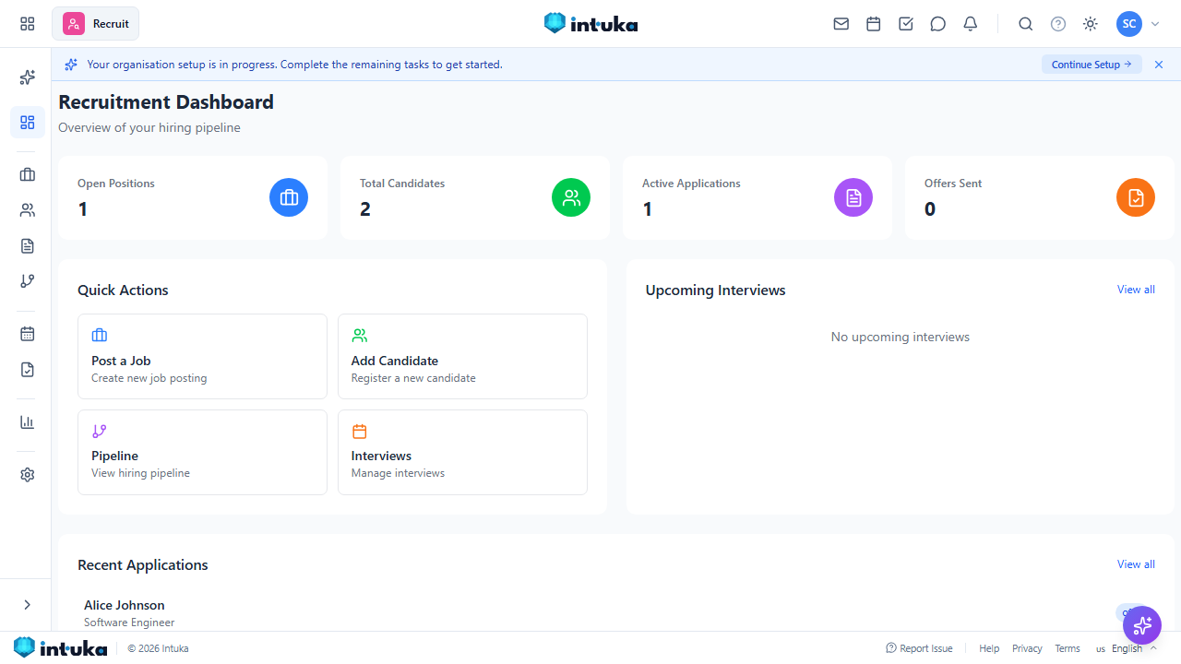This screenshot has width=1181, height=664.
Task: Open the pipeline branch sidebar icon
Action: coord(28,281)
